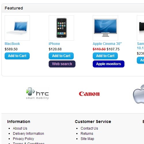Open the Apple Cinema 30" title link
The width and height of the screenshot is (144, 144).
(x=107, y=44)
